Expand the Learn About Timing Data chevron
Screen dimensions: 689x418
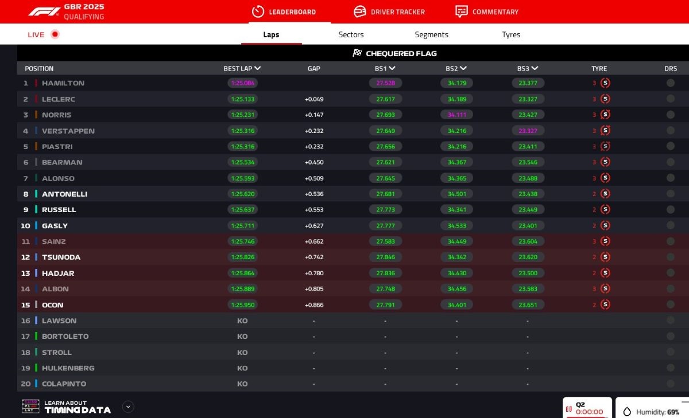(129, 407)
